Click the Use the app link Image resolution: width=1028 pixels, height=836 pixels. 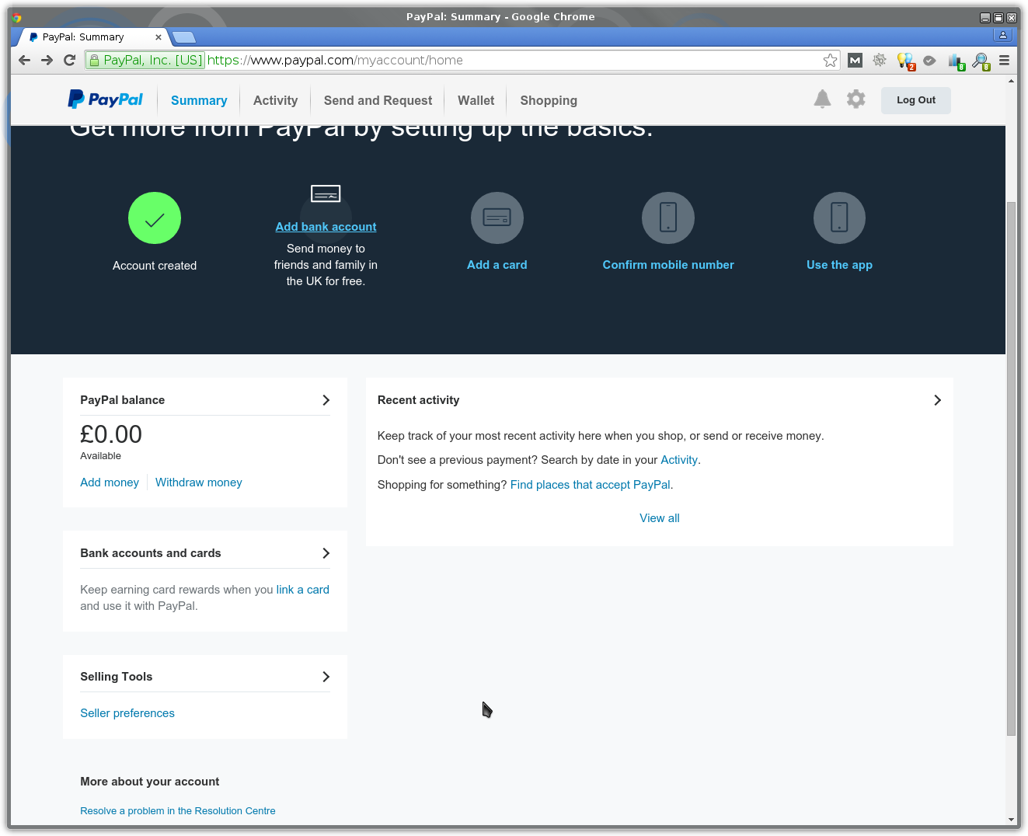(839, 265)
